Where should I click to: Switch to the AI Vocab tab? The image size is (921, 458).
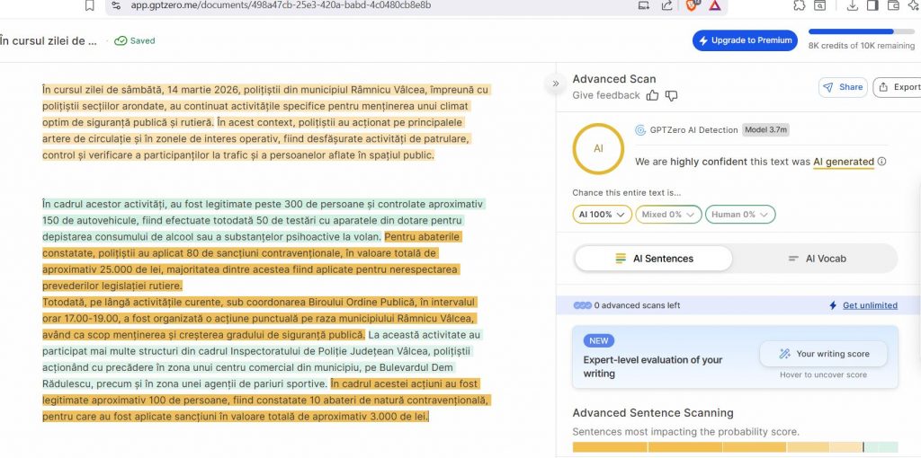click(x=817, y=259)
